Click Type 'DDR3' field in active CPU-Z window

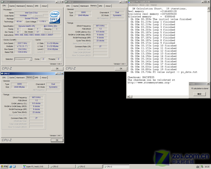19,84
